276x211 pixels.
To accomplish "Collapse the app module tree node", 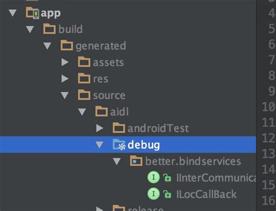I will tap(13, 13).
